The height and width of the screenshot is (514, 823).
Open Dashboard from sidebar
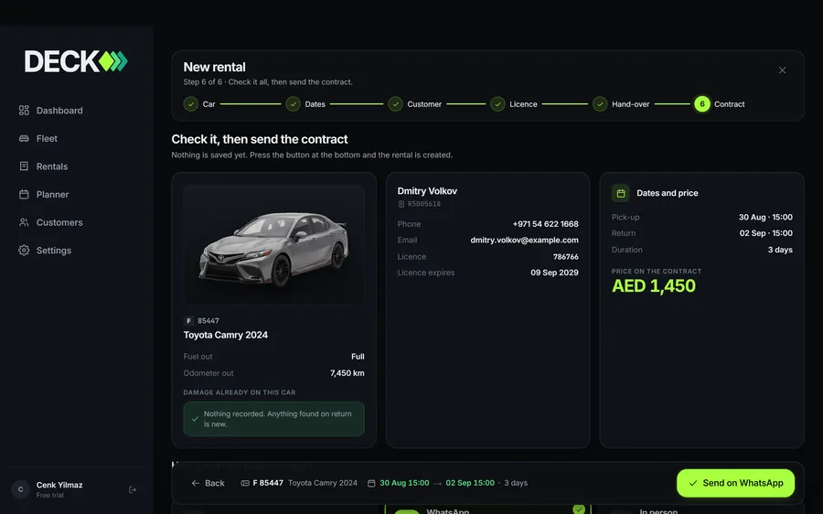click(51, 111)
